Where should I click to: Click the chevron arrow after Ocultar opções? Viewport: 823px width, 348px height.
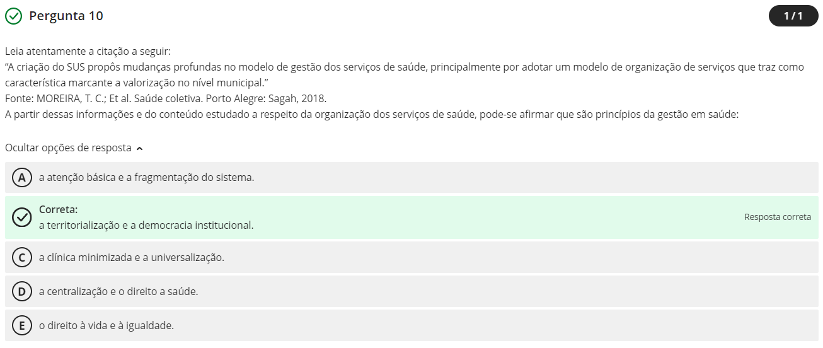coord(139,149)
